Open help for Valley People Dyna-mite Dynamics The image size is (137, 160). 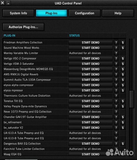[116, 106]
